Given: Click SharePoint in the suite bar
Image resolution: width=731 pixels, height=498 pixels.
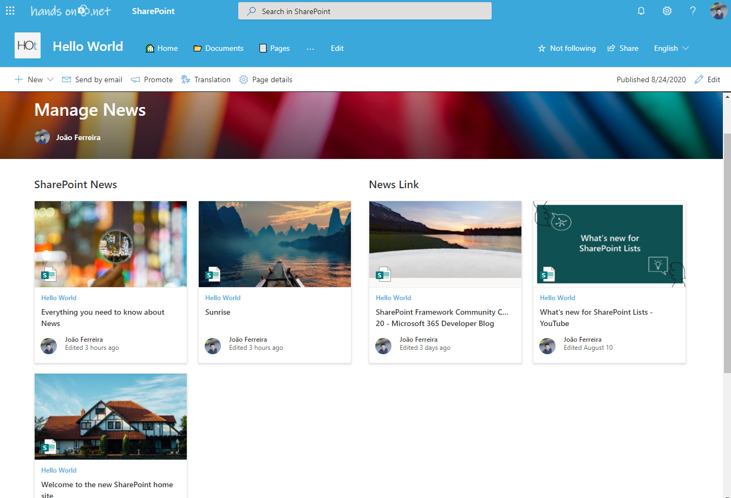Looking at the screenshot, I should pos(153,11).
